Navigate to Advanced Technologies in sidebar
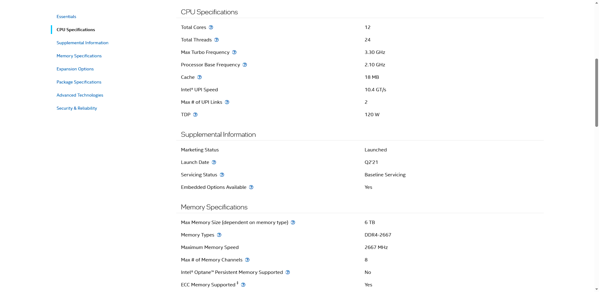599x292 pixels. tap(80, 95)
